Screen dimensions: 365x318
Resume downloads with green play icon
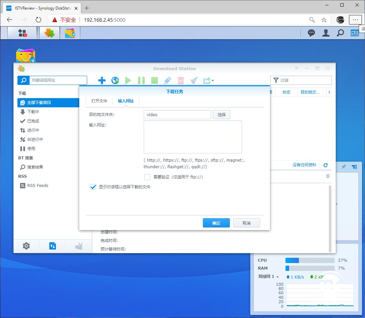[x=128, y=80]
